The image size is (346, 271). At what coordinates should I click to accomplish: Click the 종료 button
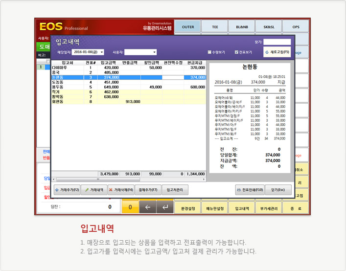click(296, 208)
